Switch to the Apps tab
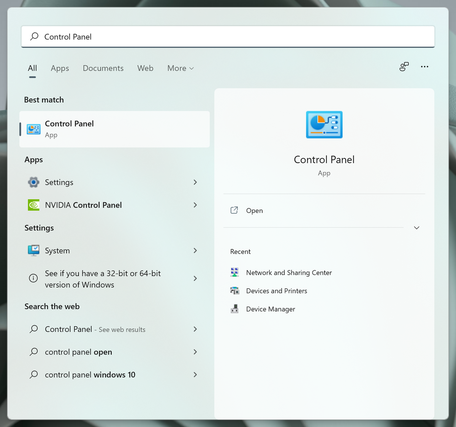456x427 pixels. 60,68
